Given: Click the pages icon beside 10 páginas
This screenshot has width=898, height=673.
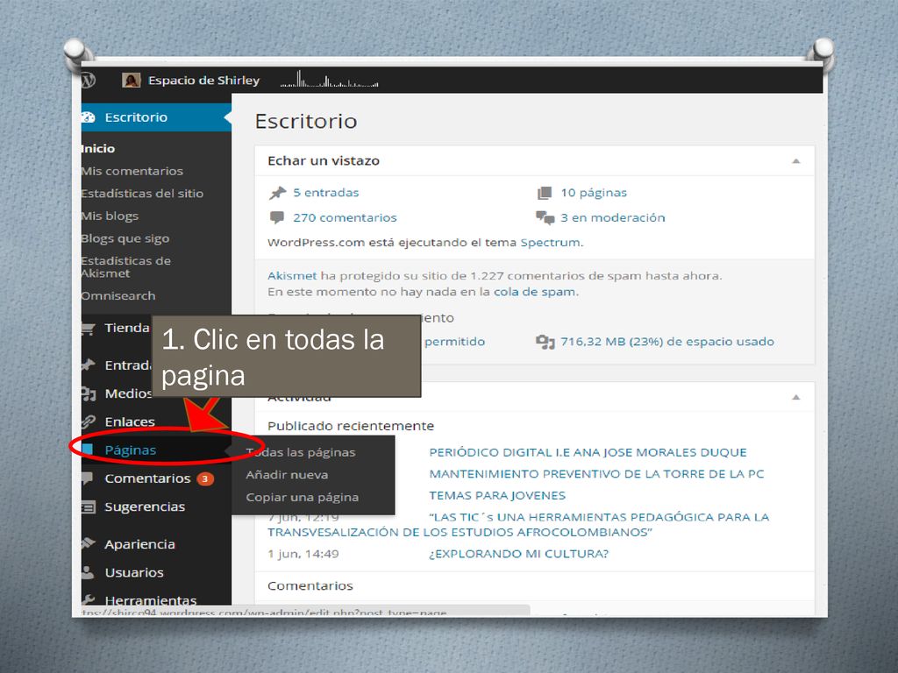Looking at the screenshot, I should click(545, 193).
